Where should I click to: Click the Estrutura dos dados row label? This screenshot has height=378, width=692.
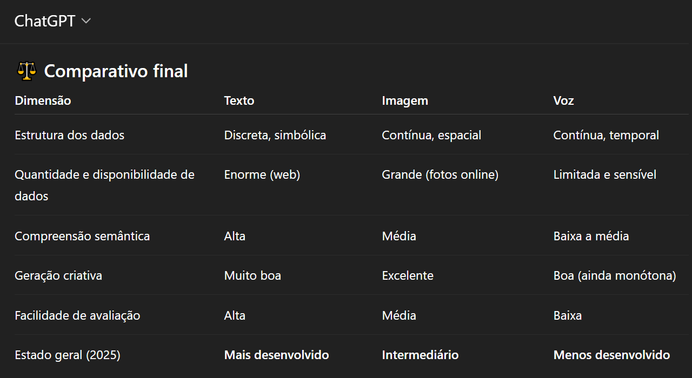tap(69, 135)
